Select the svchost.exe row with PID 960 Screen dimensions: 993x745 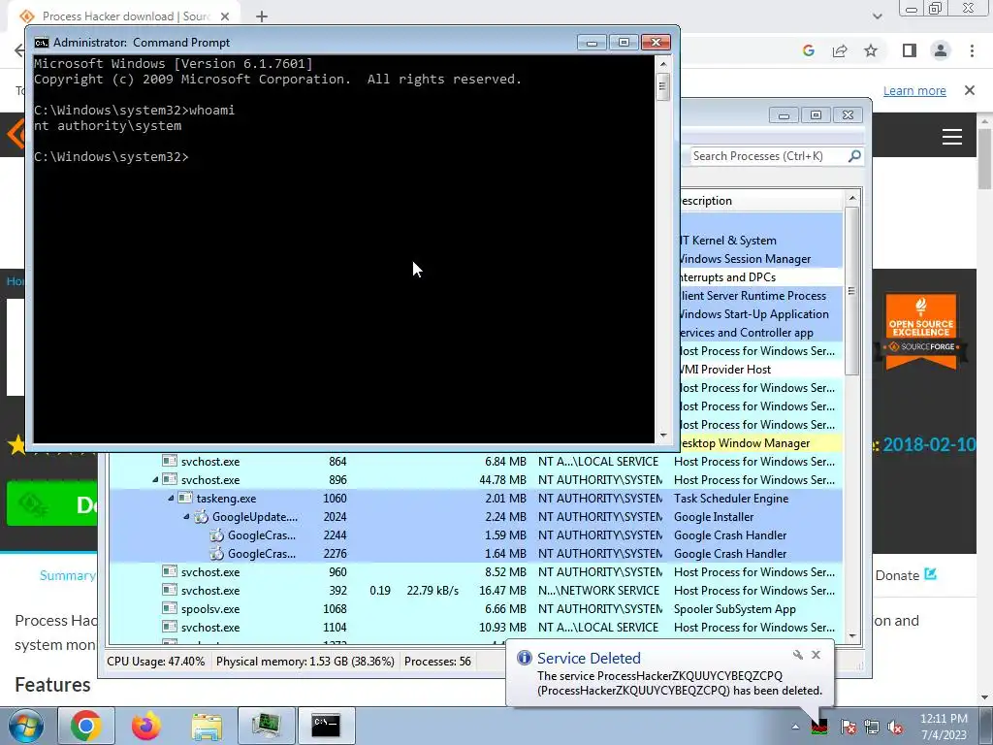pyautogui.click(x=475, y=572)
